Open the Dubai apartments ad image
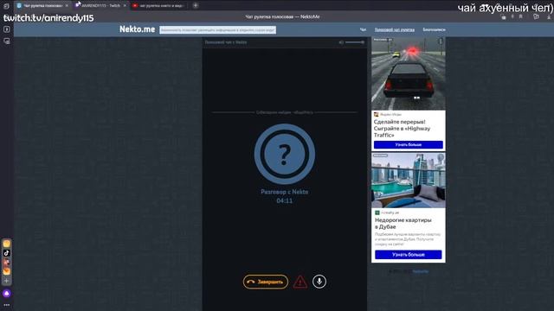 click(408, 181)
